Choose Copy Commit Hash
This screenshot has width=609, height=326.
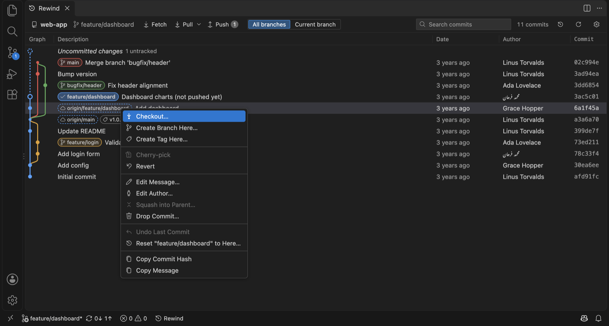point(184,259)
